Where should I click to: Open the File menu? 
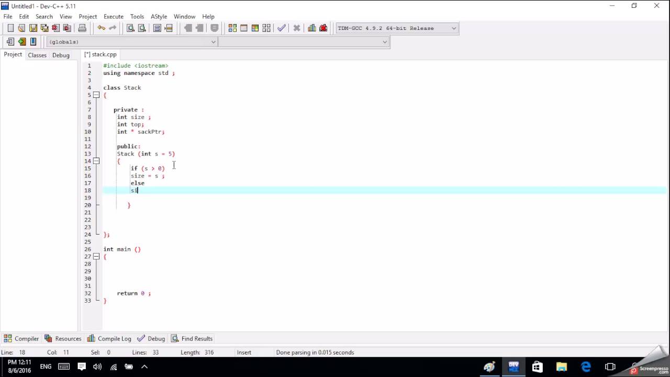tap(8, 16)
